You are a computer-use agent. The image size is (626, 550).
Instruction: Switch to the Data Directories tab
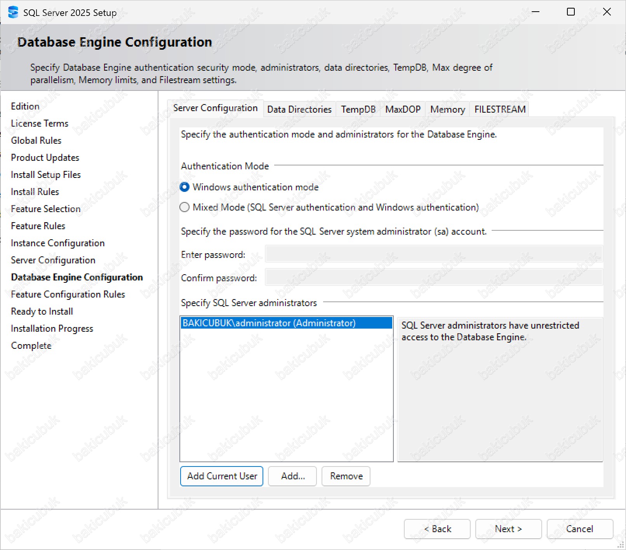pyautogui.click(x=299, y=110)
